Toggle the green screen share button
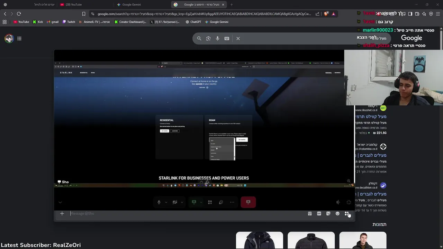443x249 pixels. point(194,202)
